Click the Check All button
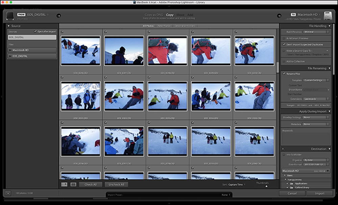This screenshot has height=205, width=338. coord(91,184)
